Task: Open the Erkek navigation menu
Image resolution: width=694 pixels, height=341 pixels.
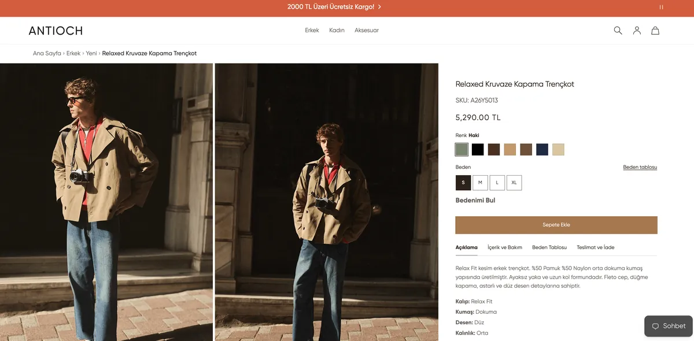Action: click(312, 30)
